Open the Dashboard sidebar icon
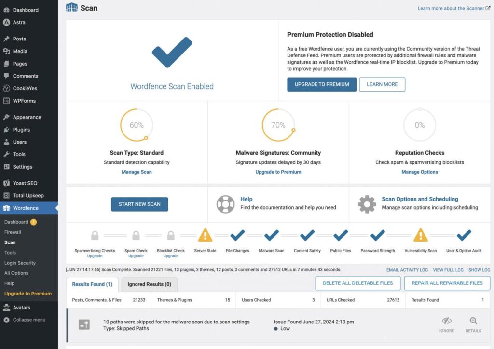Image resolution: width=494 pixels, height=349 pixels. (6, 10)
